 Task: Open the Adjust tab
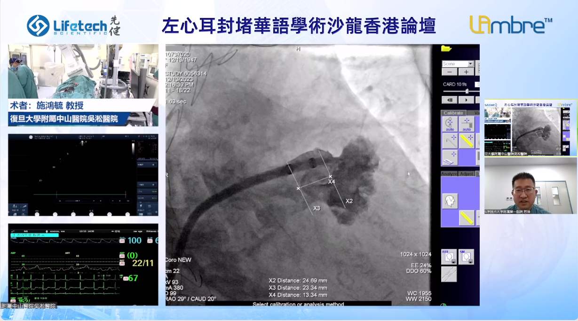point(466,174)
